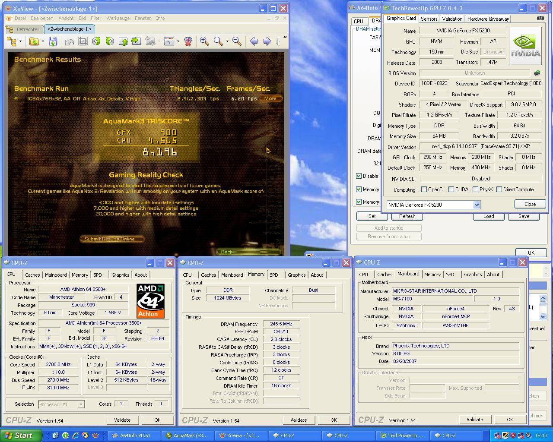The height and width of the screenshot is (442, 553).
Task: Click the scrollbar up arrow in the partly hidden right window
Action: coord(543,298)
